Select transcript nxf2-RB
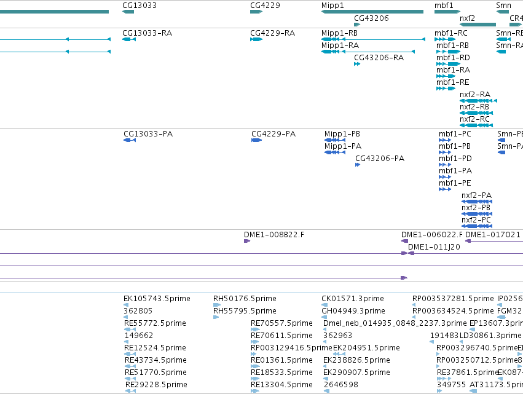This screenshot has height=394, width=523. tap(474, 107)
